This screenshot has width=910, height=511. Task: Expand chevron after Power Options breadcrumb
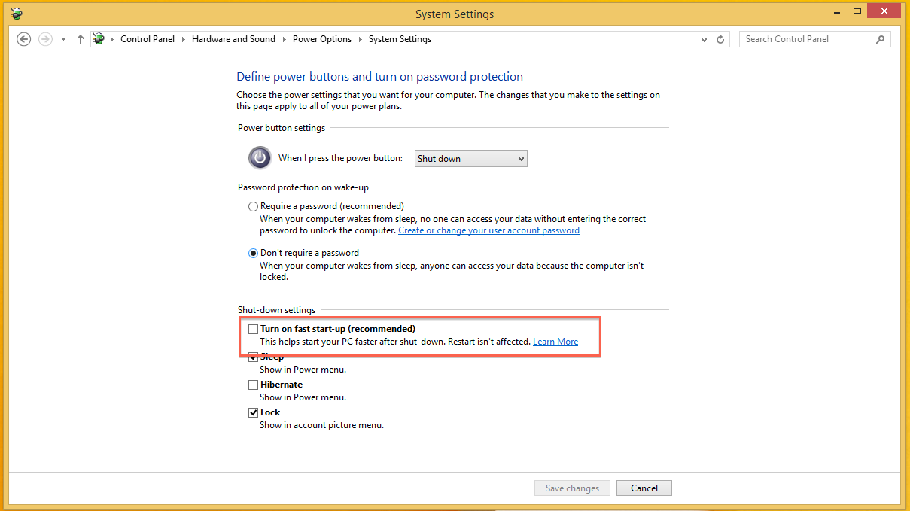click(x=360, y=39)
